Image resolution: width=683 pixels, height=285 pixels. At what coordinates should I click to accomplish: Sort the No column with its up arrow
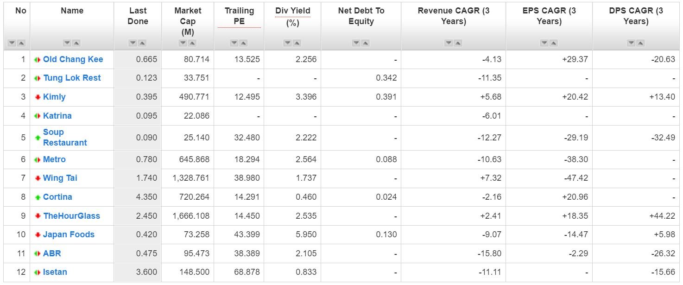(21, 43)
